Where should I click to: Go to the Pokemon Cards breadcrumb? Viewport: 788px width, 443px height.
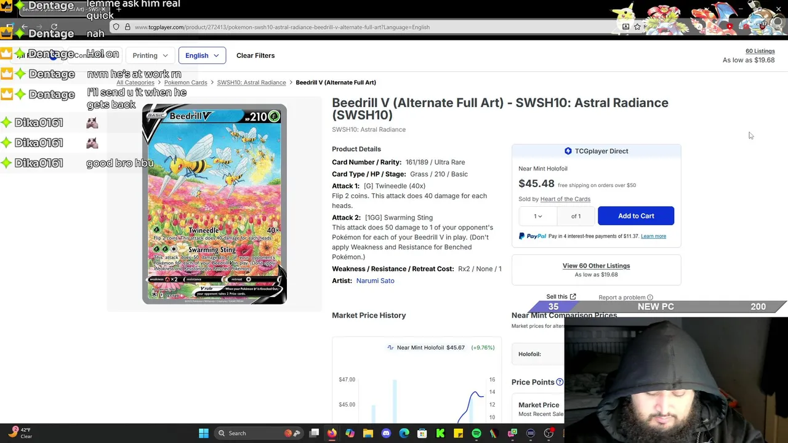click(185, 82)
